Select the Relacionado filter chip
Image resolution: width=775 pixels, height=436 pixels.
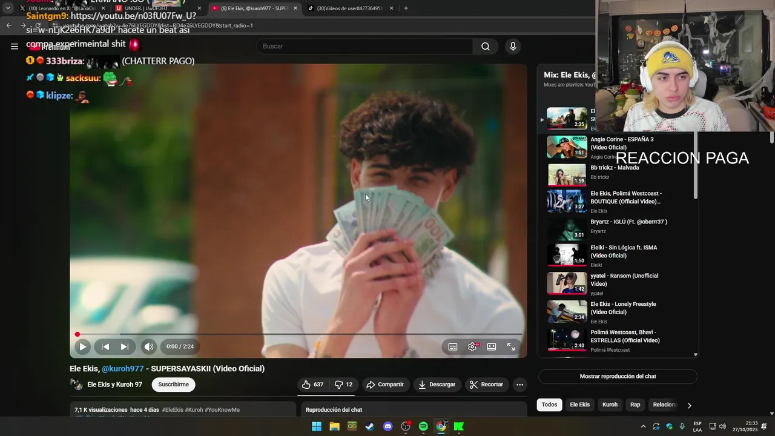point(664,405)
